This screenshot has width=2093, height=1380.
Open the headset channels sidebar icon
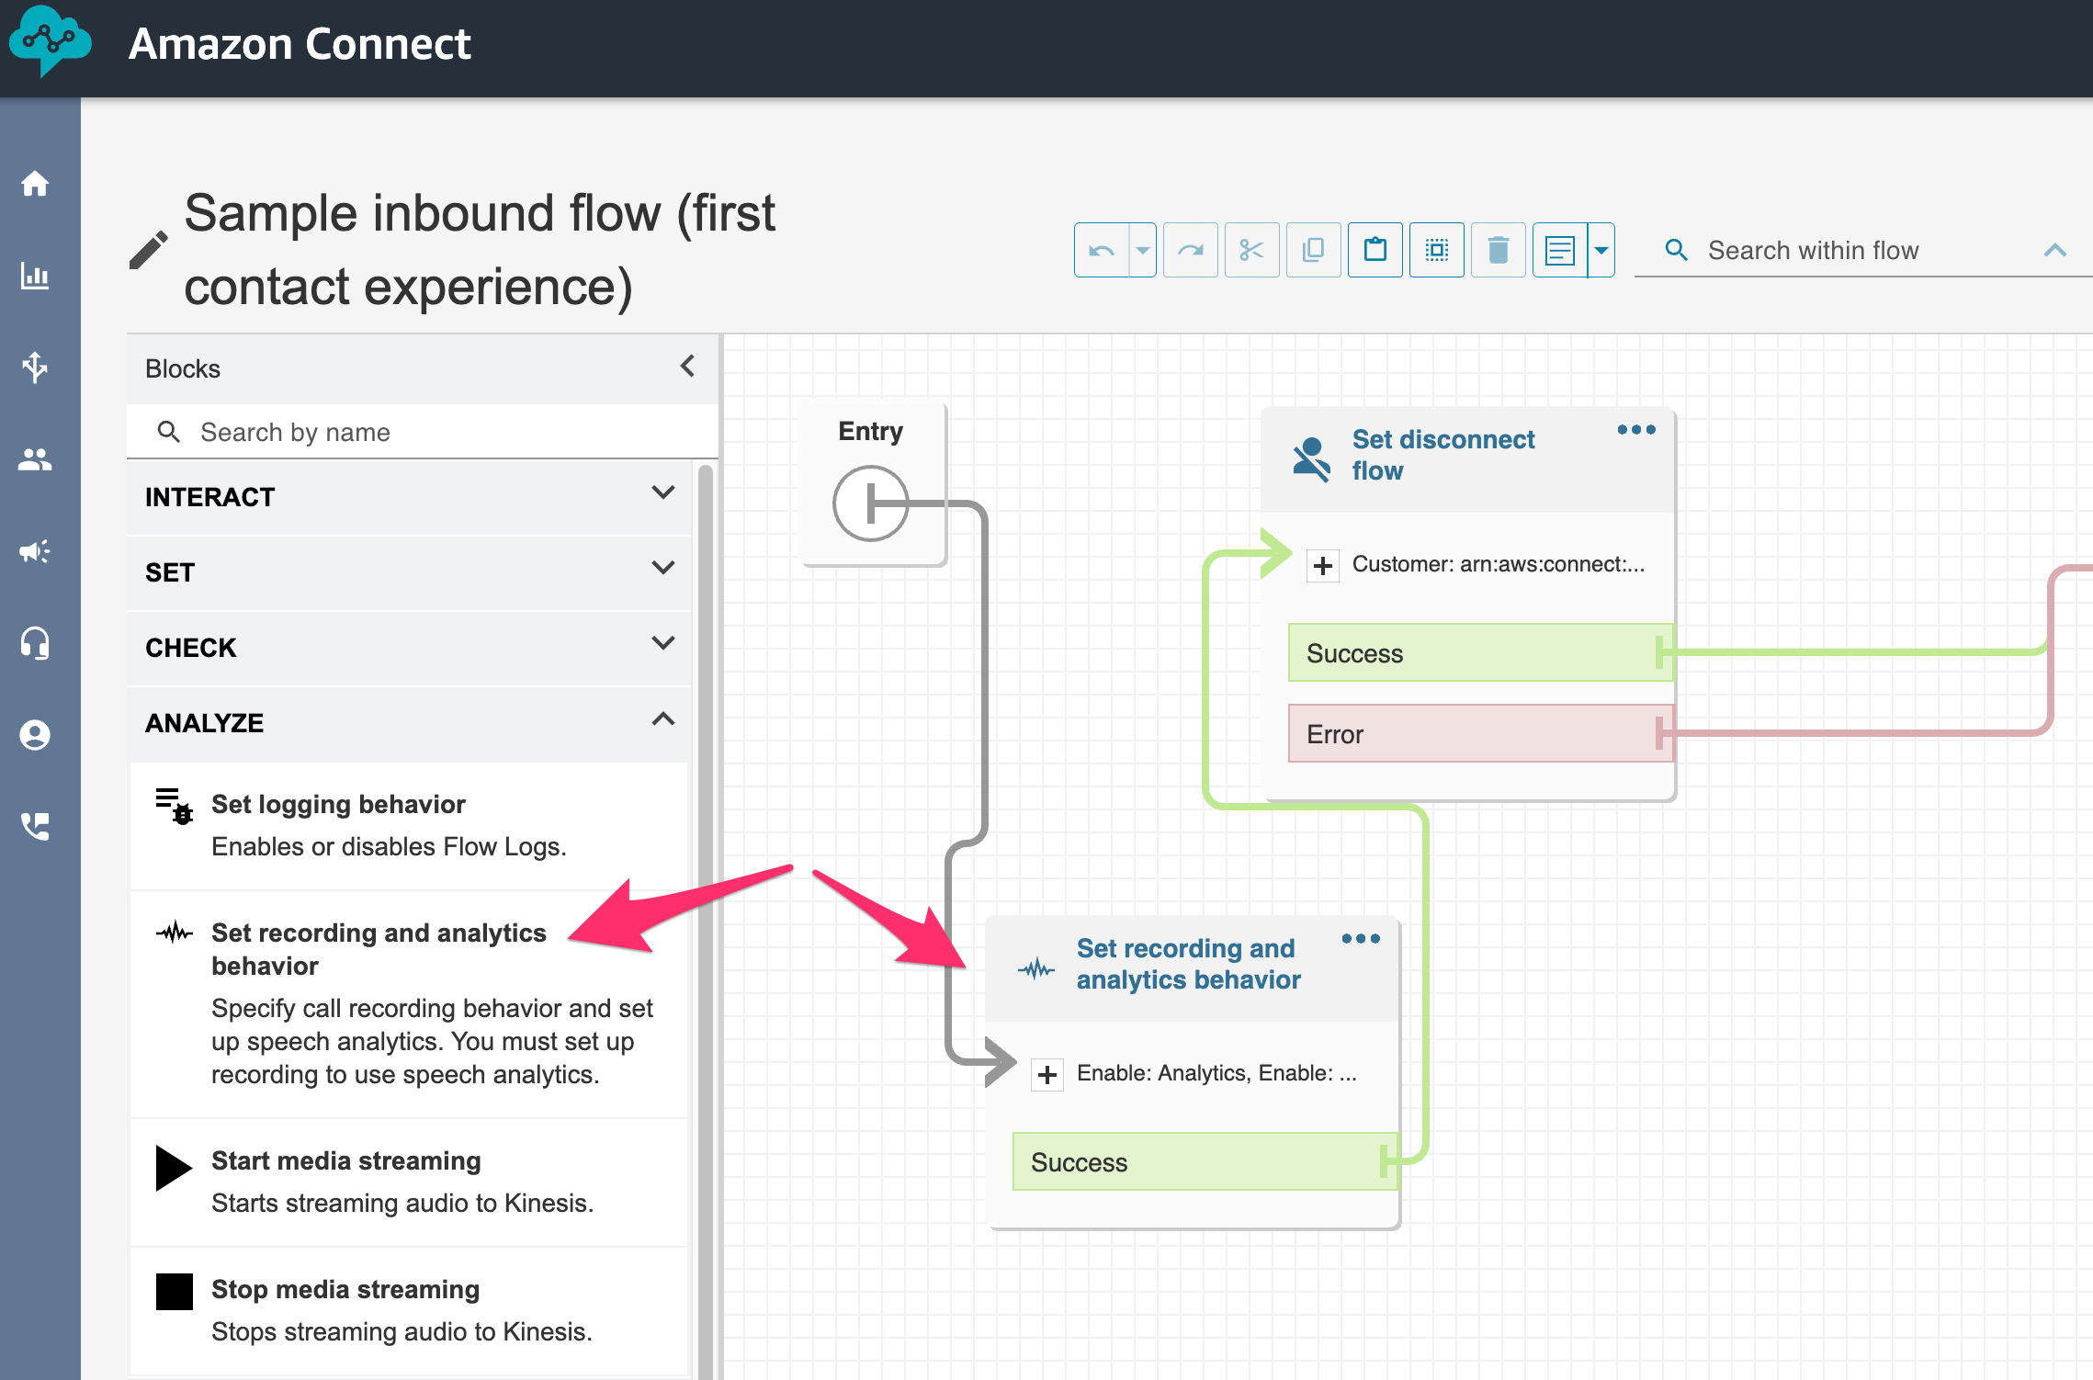[x=35, y=643]
